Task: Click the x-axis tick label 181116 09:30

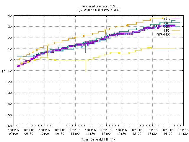Action: click(29, 132)
